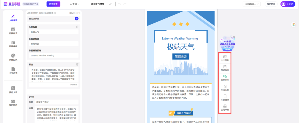The image size is (299, 123).
Task: Click the 135编辑器旗下产品 badge
Action: pos(31,4)
